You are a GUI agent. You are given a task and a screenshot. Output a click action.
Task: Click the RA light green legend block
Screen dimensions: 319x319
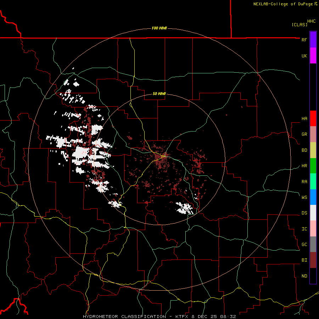(x=313, y=181)
